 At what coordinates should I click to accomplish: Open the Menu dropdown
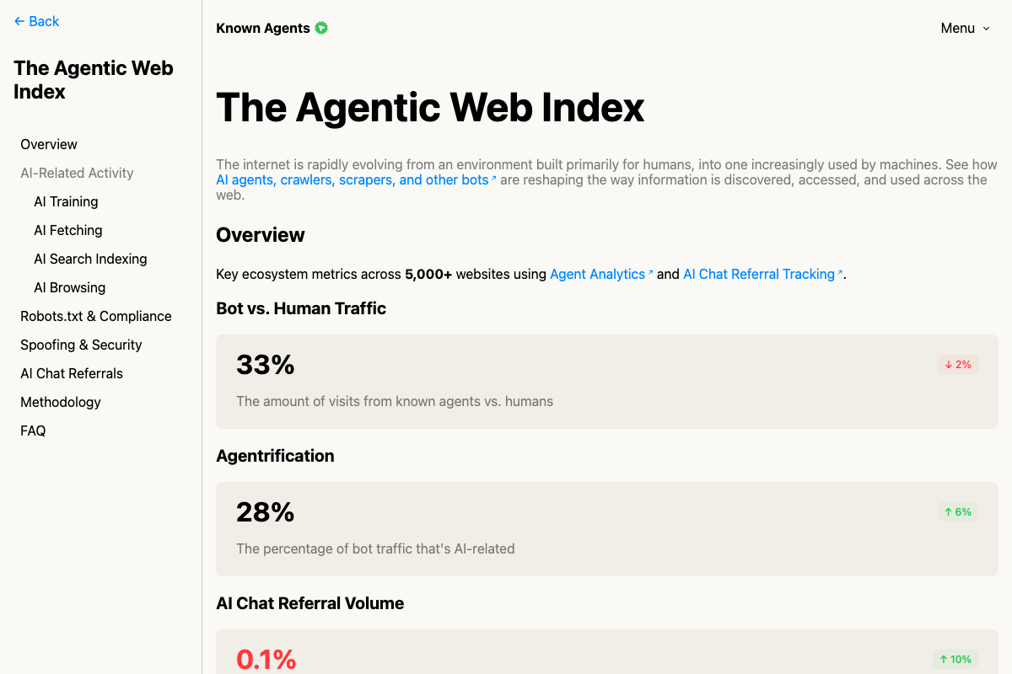tap(966, 28)
